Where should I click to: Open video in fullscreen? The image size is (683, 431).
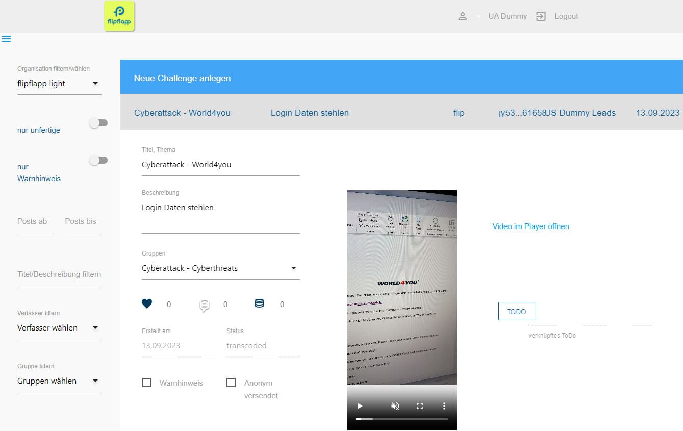tap(420, 406)
